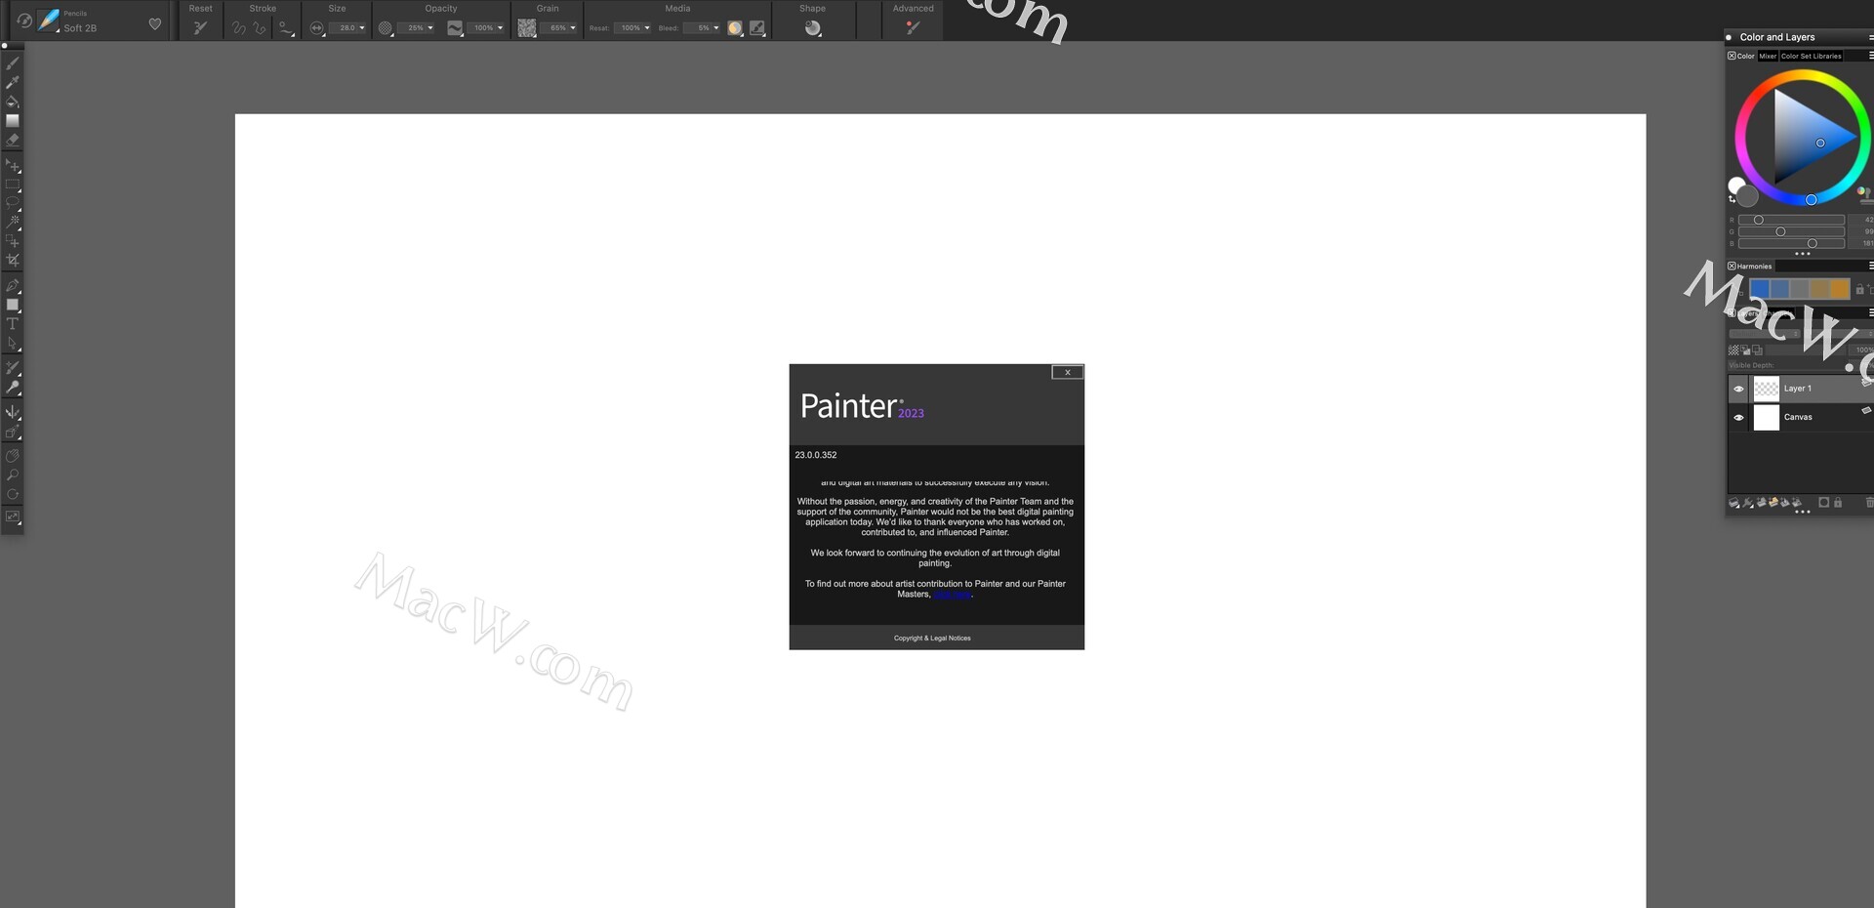The image size is (1874, 908).
Task: Click the first blue harmony swatch
Action: (x=1760, y=289)
